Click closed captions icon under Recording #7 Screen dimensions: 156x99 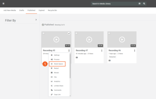tap(77, 57)
